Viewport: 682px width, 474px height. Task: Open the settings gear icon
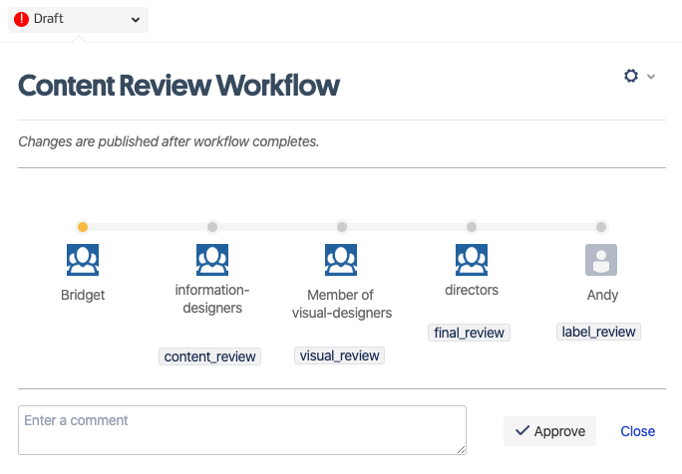[631, 76]
